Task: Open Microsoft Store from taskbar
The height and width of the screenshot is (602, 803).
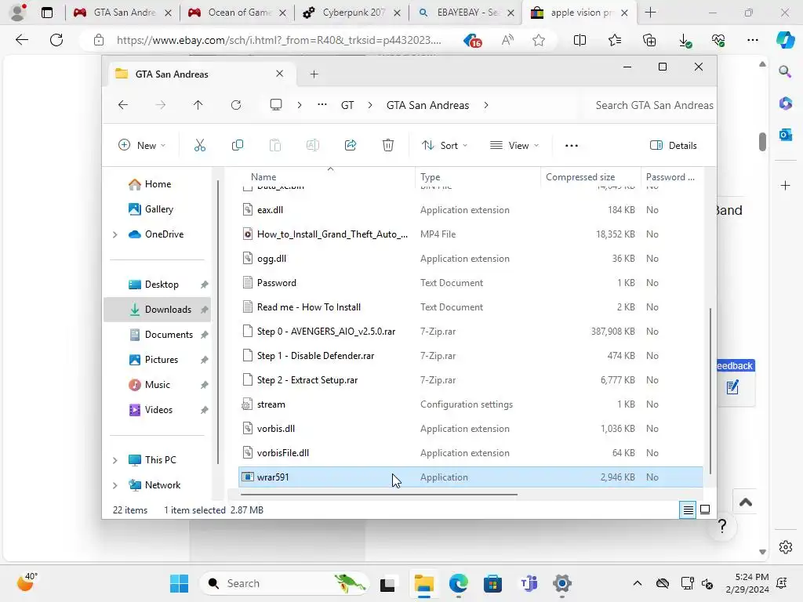Action: (492, 583)
